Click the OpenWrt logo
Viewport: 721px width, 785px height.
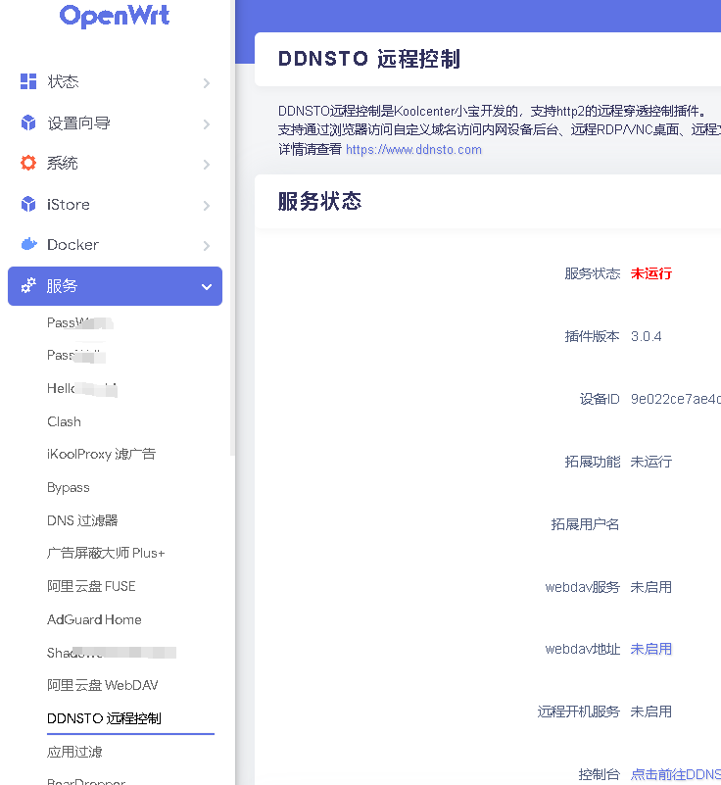[x=114, y=17]
